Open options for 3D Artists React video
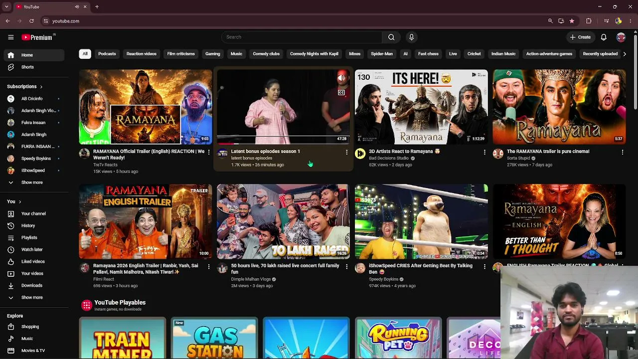638x359 pixels. (x=484, y=152)
